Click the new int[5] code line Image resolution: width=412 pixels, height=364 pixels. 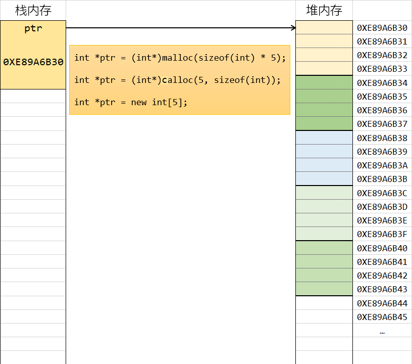[x=131, y=102]
